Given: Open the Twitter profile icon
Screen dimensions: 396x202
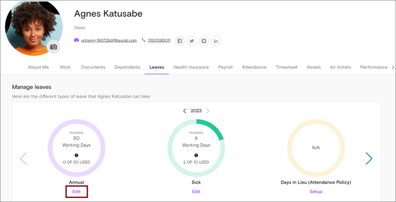Looking at the screenshot, I should click(192, 41).
